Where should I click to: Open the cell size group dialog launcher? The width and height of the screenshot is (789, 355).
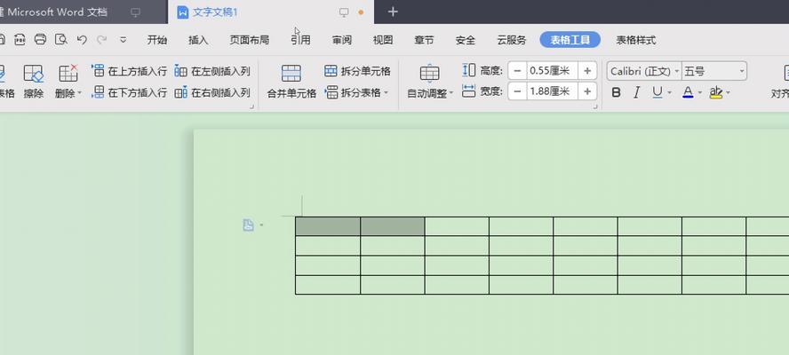tap(596, 106)
